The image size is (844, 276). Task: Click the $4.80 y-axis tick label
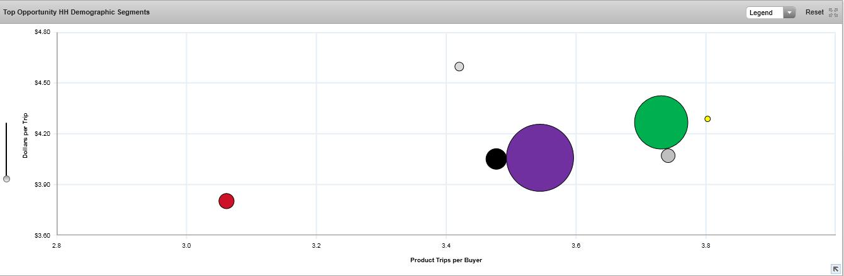[43, 31]
